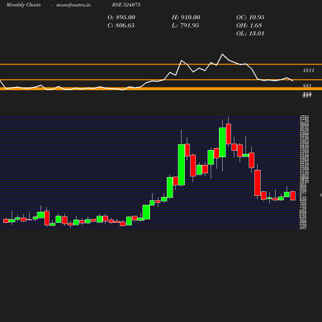The height and width of the screenshot is (322, 322).
Task: Click the last red candlestick at the chart's right end
Action: (293, 196)
